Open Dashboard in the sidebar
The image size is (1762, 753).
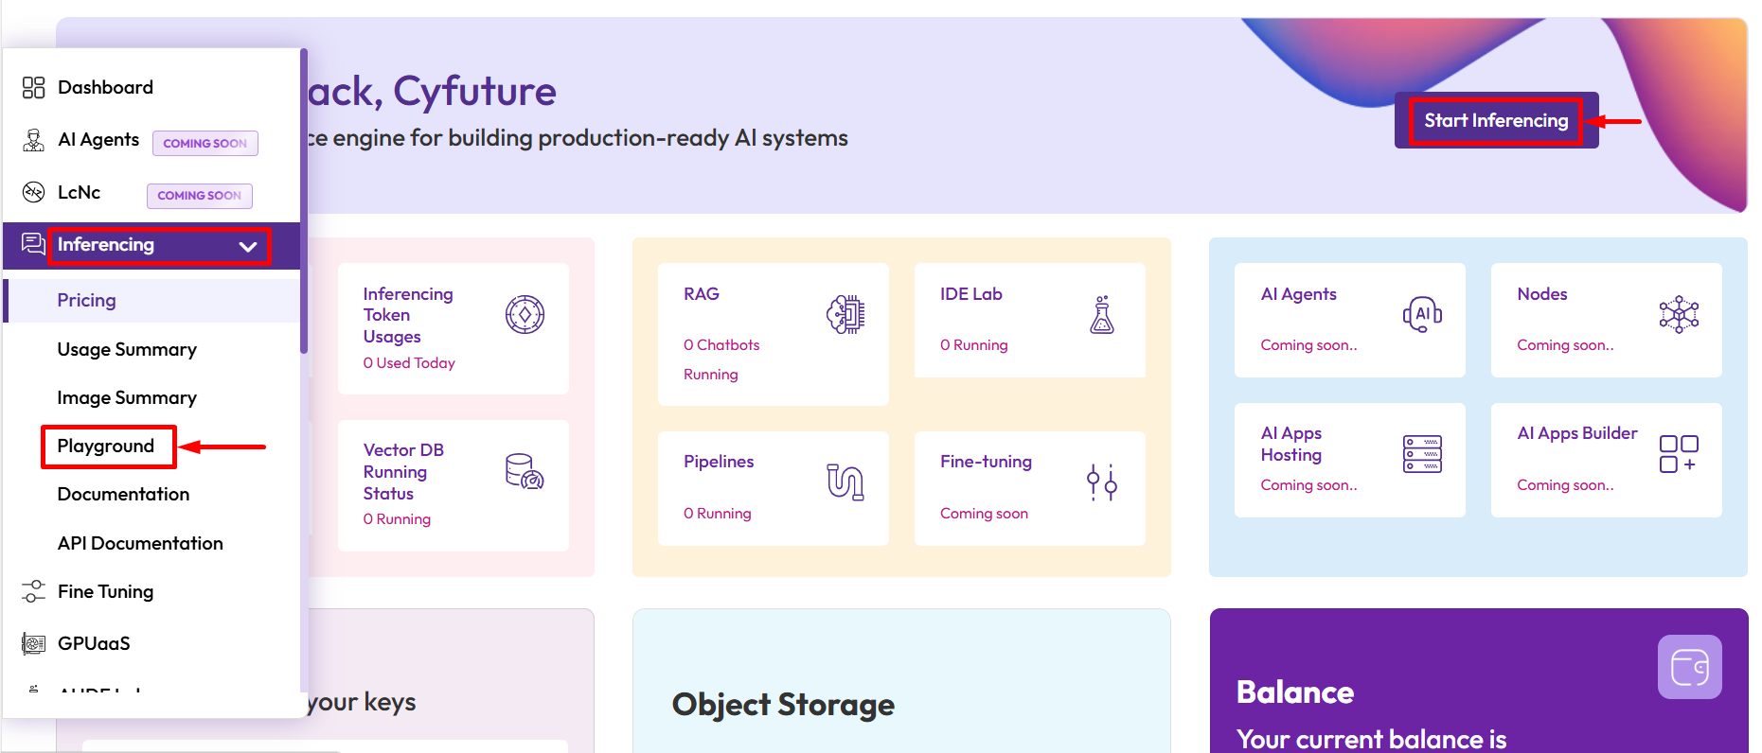[105, 88]
